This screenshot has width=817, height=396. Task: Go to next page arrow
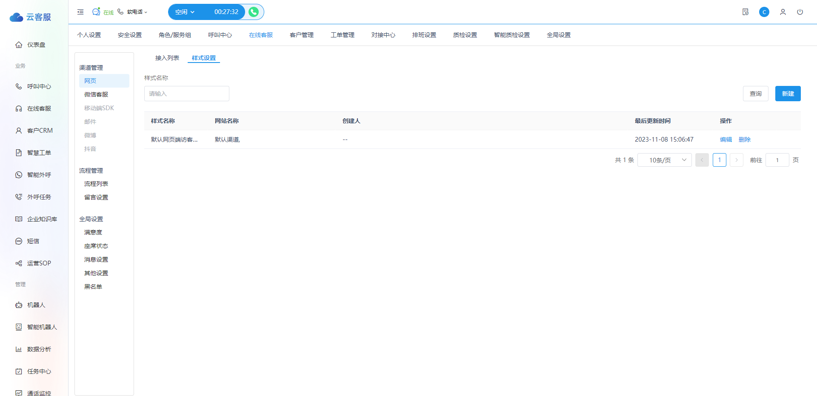click(x=737, y=160)
